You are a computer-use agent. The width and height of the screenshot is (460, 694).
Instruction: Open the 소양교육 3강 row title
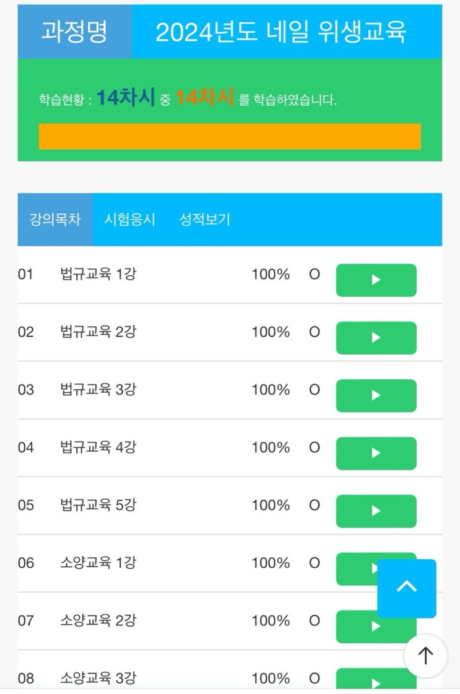pyautogui.click(x=98, y=679)
